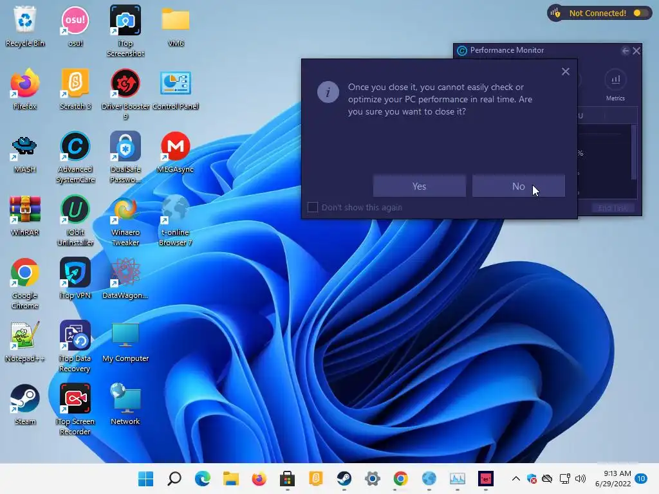Click the Performance Monitor scrollbar
This screenshot has height=494, width=659.
(x=634, y=152)
